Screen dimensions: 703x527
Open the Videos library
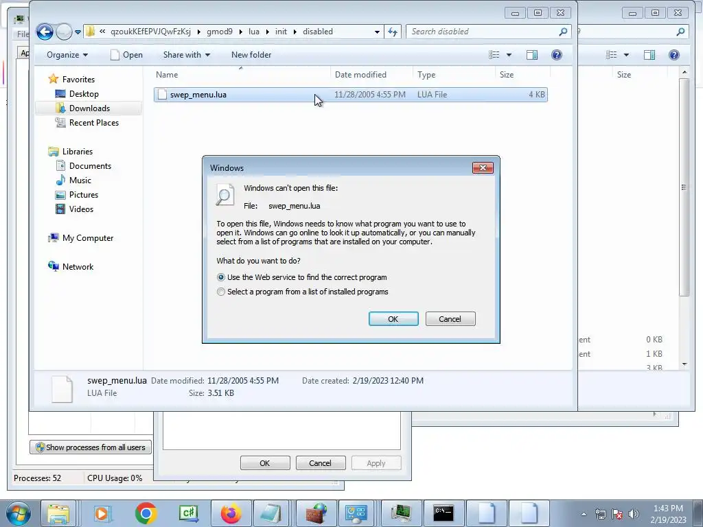tap(81, 209)
